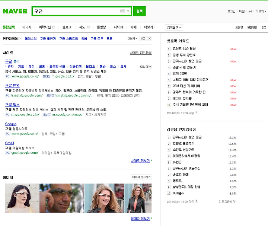Select the 통합검색 tab

9,27
